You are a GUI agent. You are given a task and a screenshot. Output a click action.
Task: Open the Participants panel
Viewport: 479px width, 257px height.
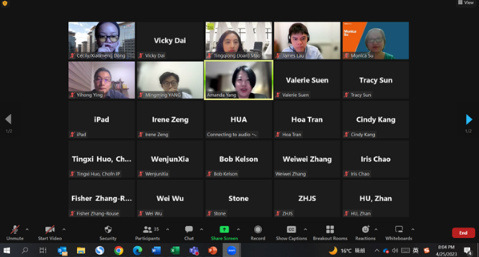(x=148, y=230)
